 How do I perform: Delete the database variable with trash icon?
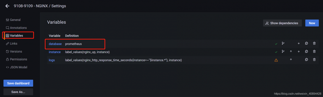coord(314,43)
